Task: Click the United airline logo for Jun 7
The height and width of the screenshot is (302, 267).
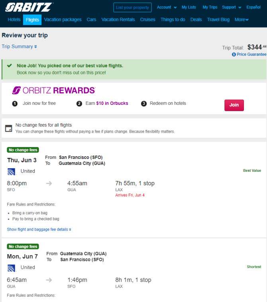Action: [11, 268]
